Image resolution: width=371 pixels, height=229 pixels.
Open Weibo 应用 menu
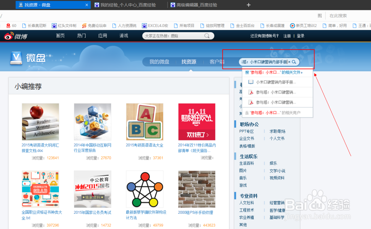pyautogui.click(x=102, y=36)
